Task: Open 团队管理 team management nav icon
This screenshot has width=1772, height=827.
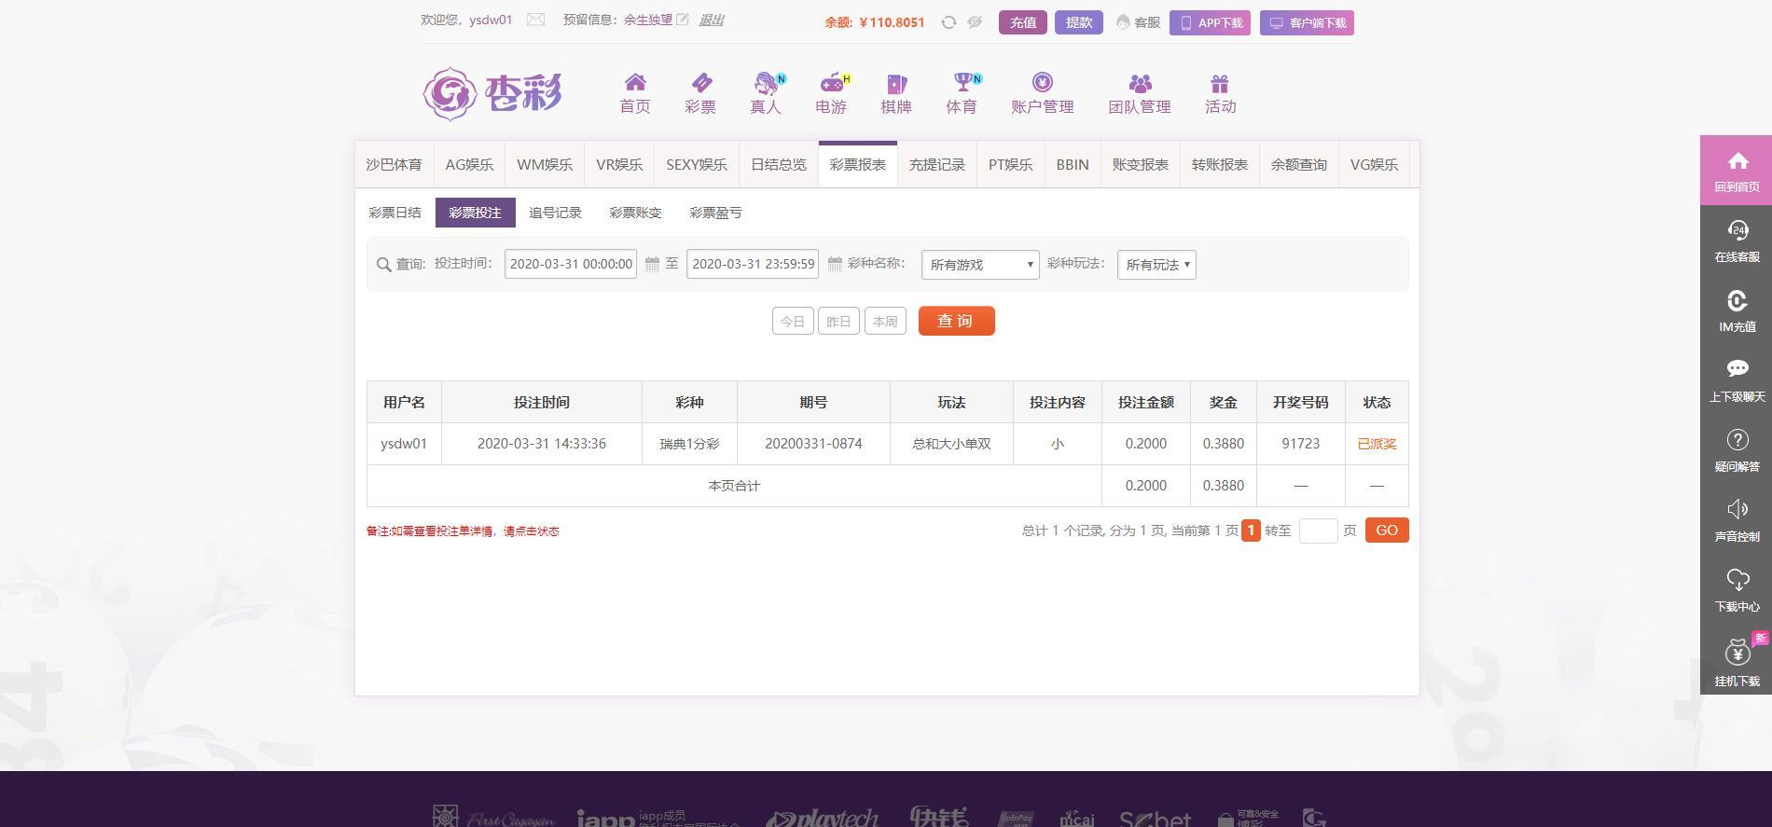Action: [x=1140, y=93]
